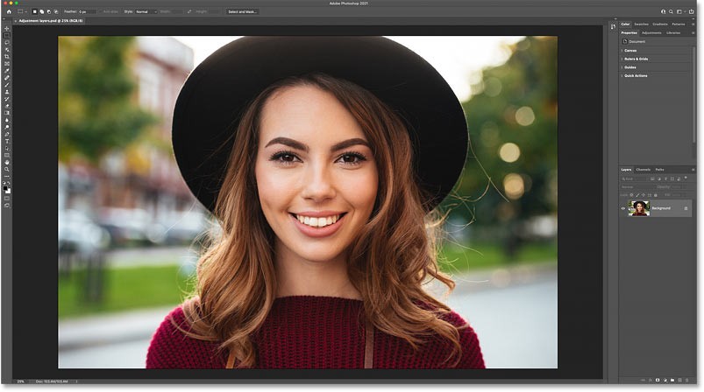This screenshot has width=704, height=392.
Task: Expand the Quick Actions section
Action: click(x=635, y=76)
